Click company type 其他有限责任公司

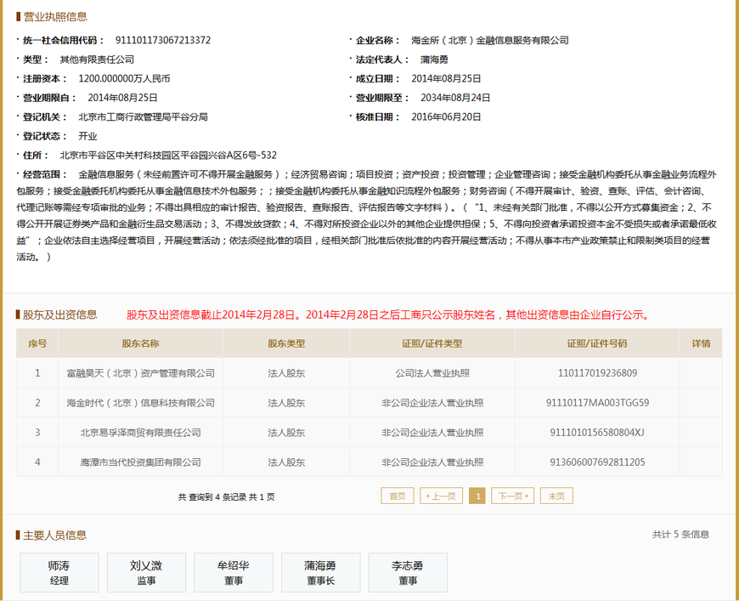97,60
